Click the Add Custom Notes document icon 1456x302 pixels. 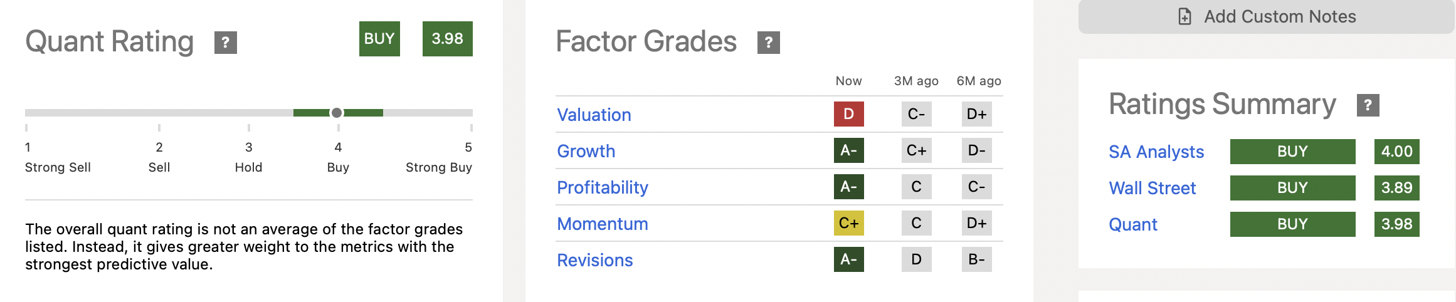[x=1184, y=17]
